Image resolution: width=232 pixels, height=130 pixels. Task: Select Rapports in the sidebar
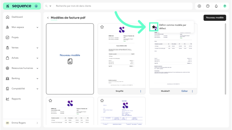coord(16,99)
